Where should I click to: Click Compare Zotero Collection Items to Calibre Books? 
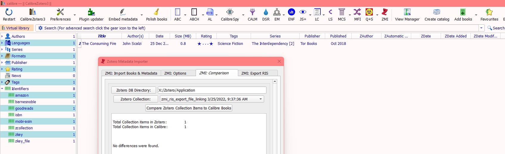(x=189, y=108)
